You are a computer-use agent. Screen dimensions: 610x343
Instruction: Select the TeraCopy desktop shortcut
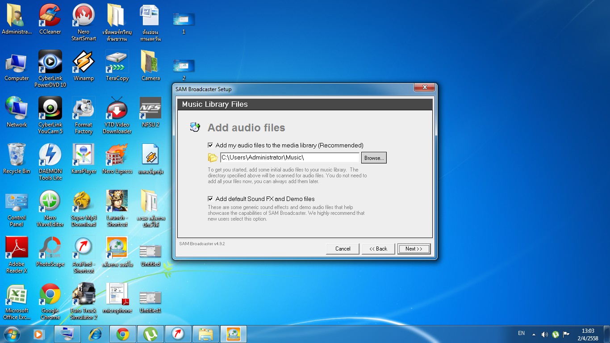[x=117, y=66]
